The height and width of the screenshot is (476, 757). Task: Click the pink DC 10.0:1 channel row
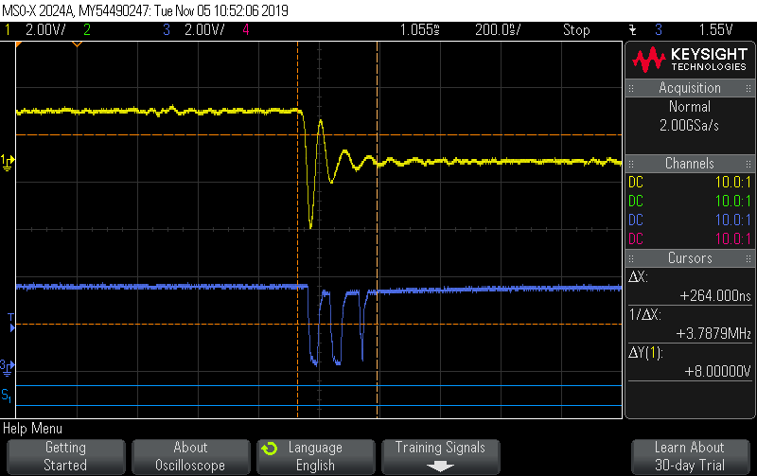pyautogui.click(x=690, y=239)
